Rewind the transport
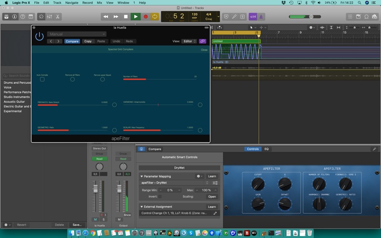Screen dimensions: 381x238 click(x=106, y=17)
